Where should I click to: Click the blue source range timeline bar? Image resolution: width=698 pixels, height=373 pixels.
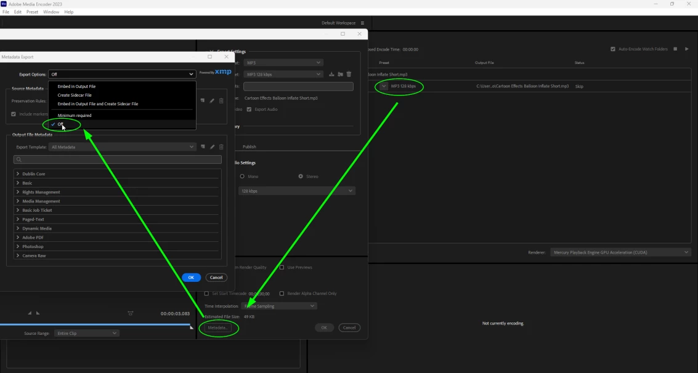pos(95,324)
